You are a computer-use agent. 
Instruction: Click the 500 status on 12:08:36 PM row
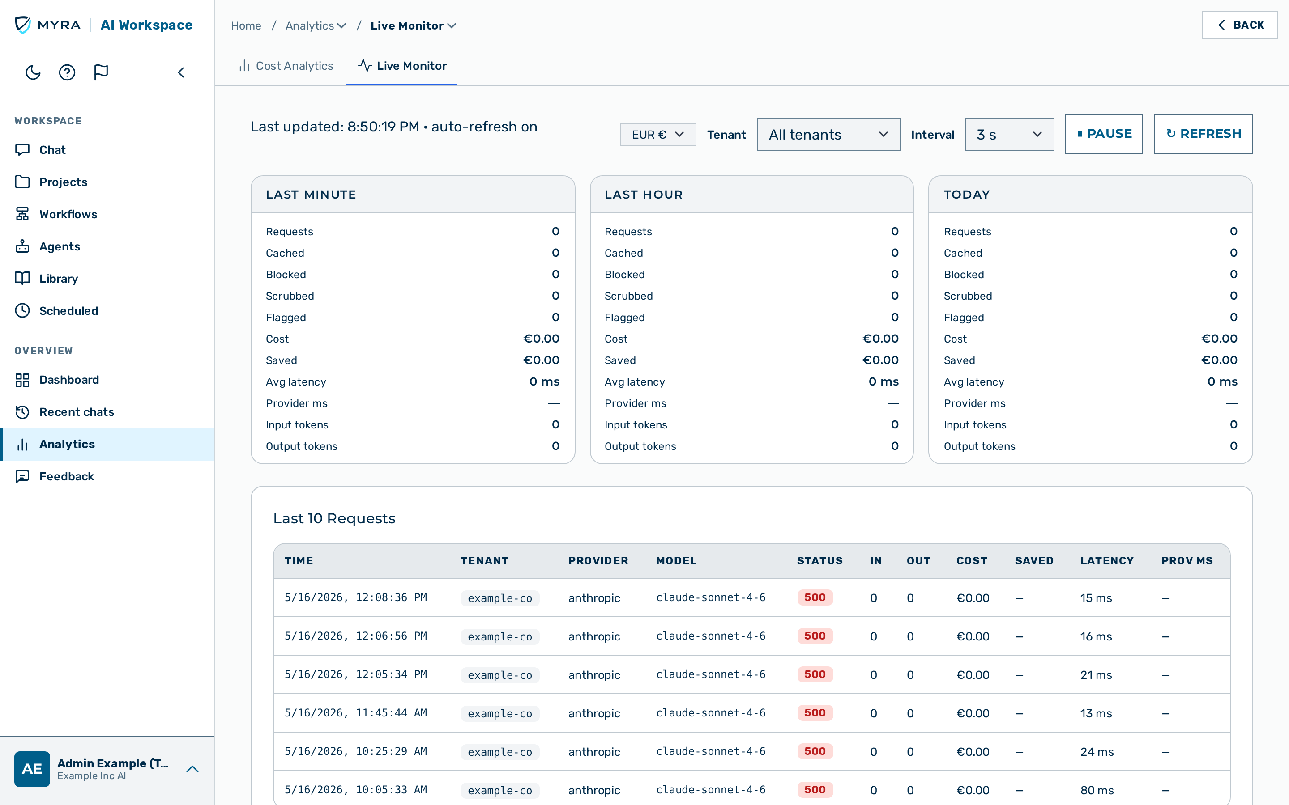coord(815,597)
